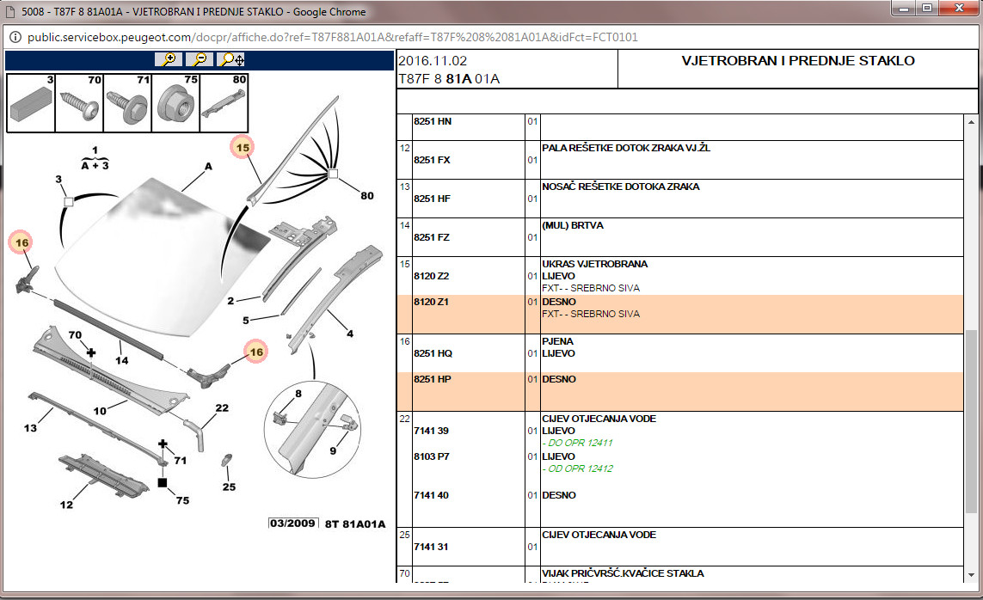Click callout 71 in the diagram drawing
Image resolution: width=983 pixels, height=600 pixels.
(x=181, y=461)
